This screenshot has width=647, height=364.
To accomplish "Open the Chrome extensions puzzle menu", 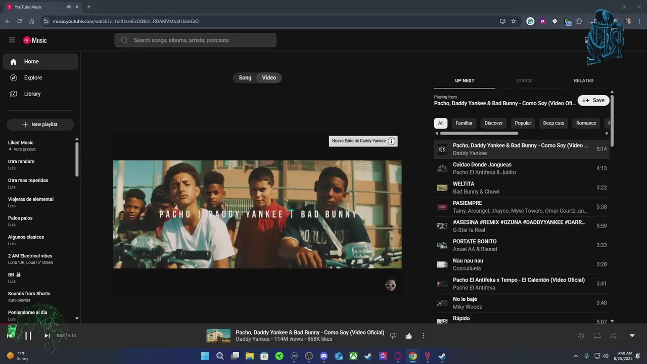I will click(579, 21).
